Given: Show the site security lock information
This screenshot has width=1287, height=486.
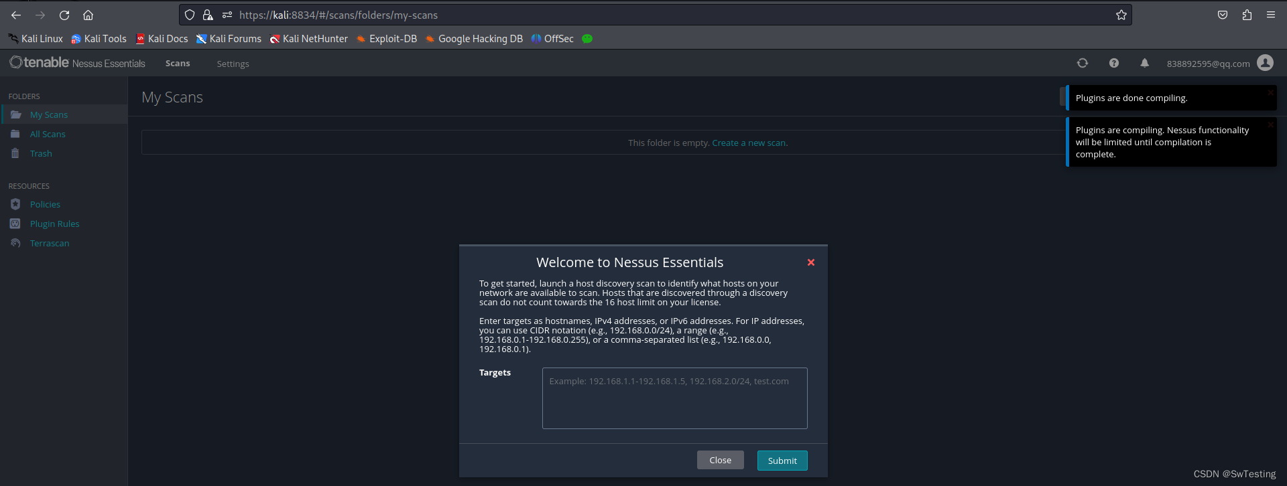Looking at the screenshot, I should point(208,15).
